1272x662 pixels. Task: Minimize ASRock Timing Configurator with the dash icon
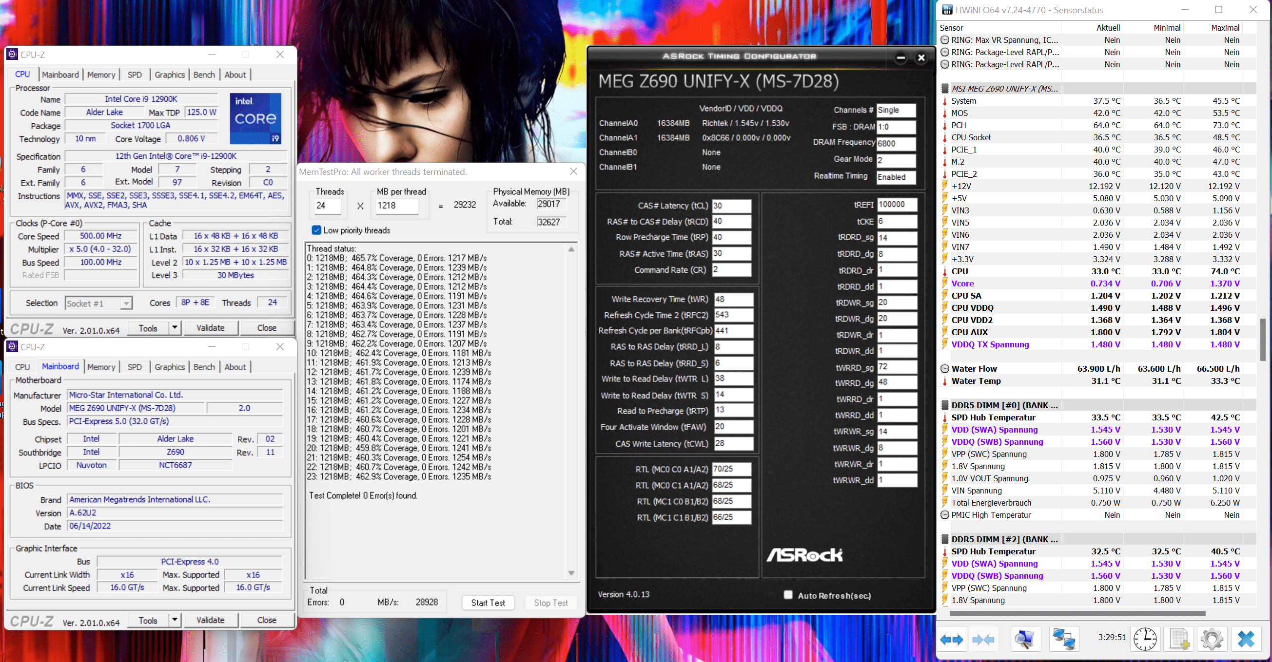tap(900, 57)
